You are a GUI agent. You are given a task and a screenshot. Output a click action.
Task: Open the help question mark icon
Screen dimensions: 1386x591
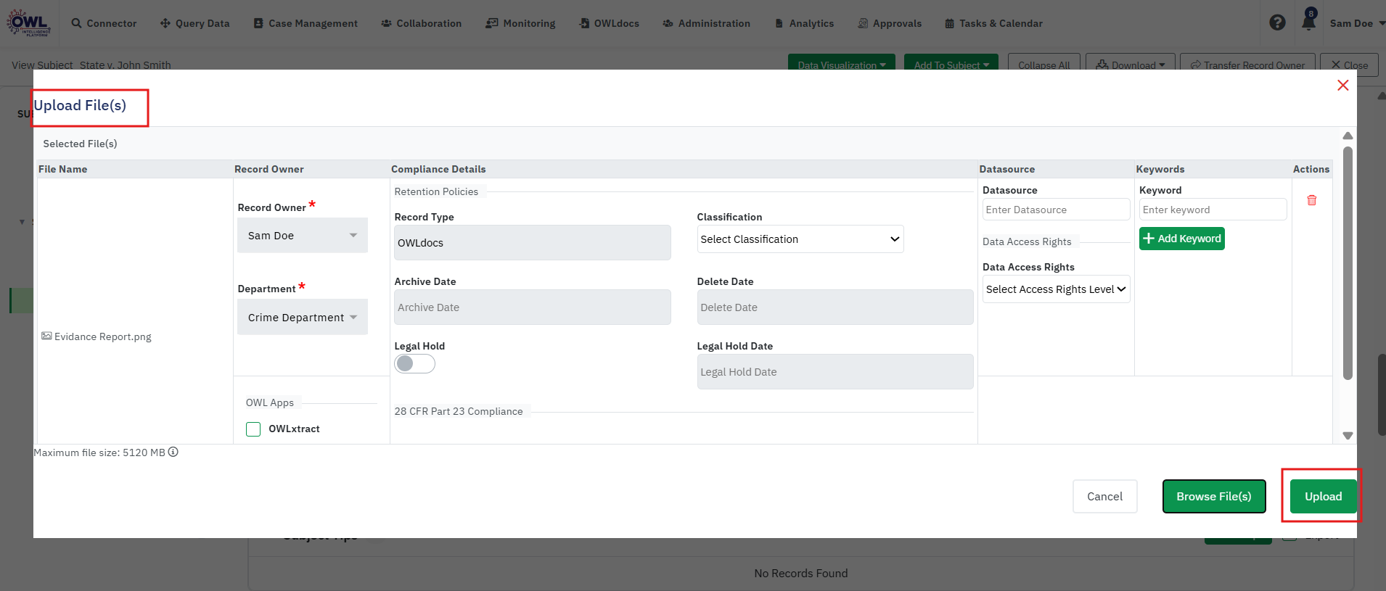tap(1277, 23)
